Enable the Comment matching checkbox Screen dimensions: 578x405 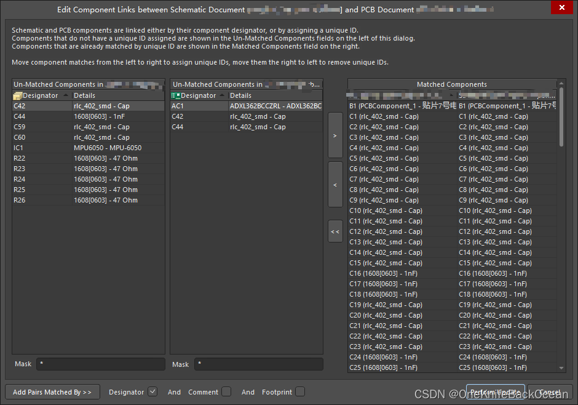tap(225, 391)
